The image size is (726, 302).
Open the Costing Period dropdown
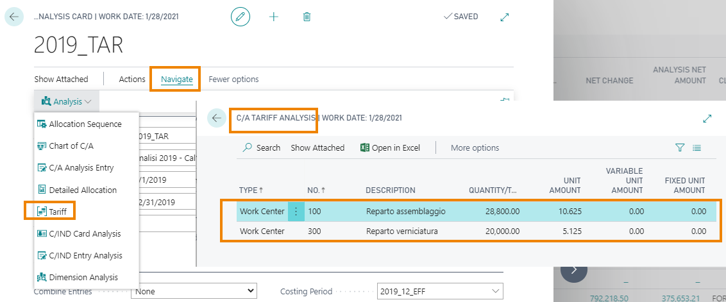click(440, 291)
